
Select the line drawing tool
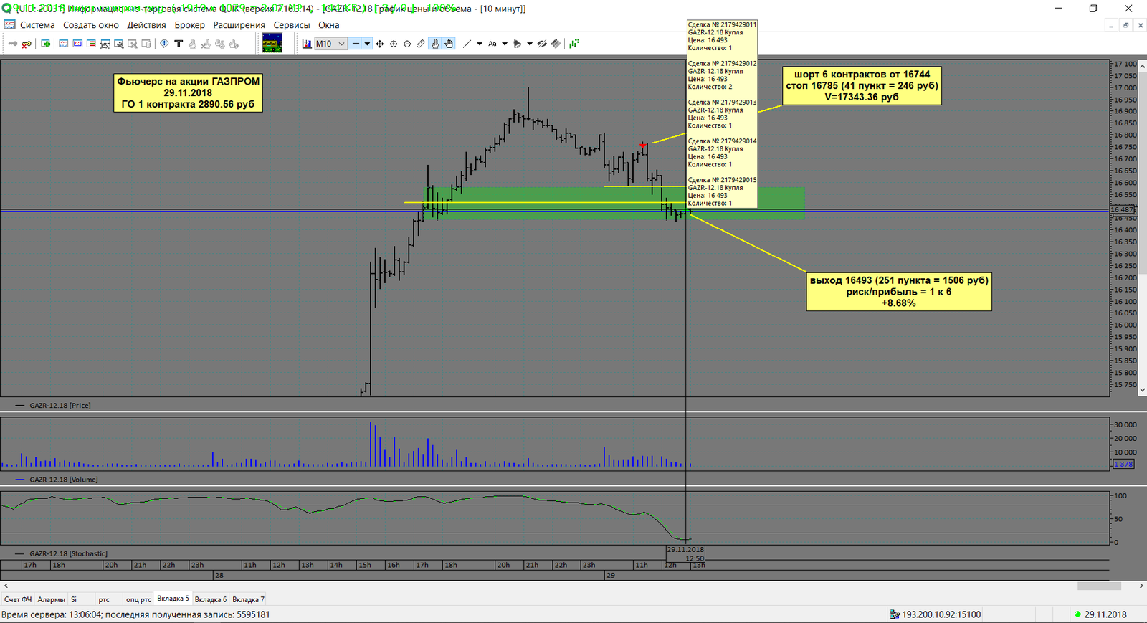coord(467,44)
